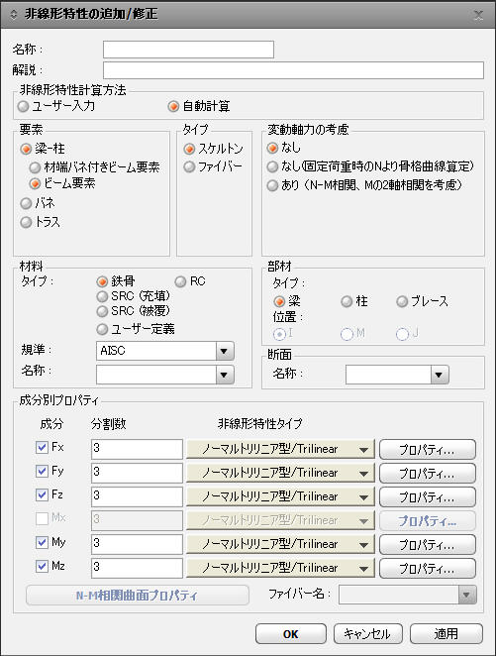The width and height of the screenshot is (496, 656).
Task: Open Fy nonlinear type Trilinear dropdown
Action: point(280,474)
